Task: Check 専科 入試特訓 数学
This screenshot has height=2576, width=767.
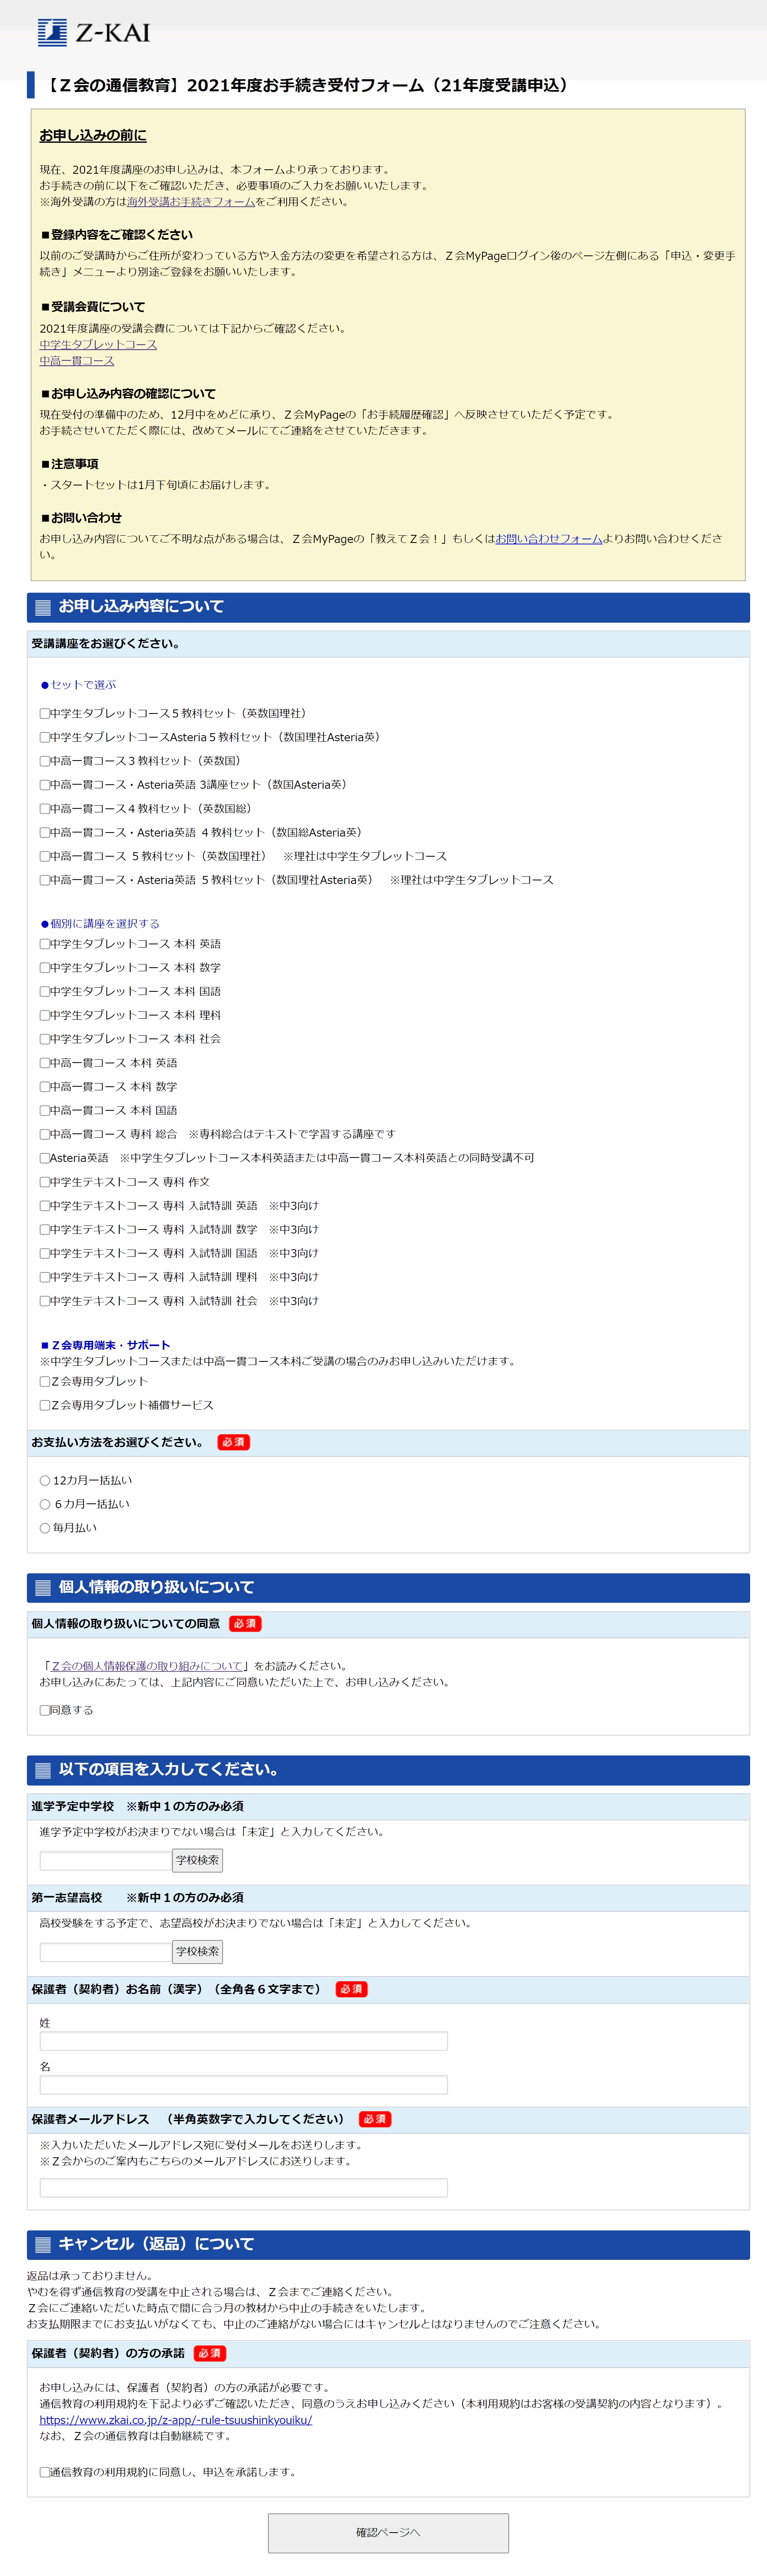Action: 45,1230
